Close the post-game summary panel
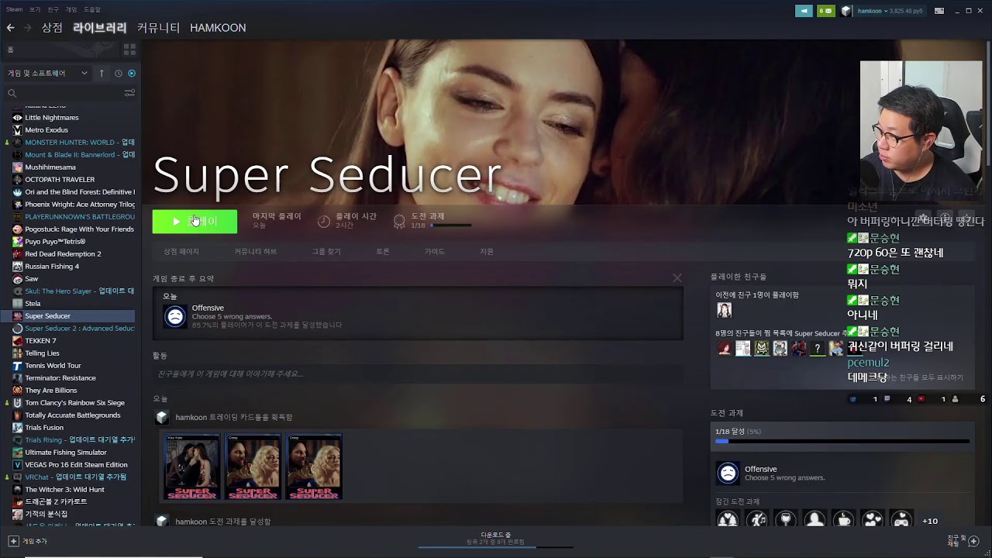 [x=677, y=277]
